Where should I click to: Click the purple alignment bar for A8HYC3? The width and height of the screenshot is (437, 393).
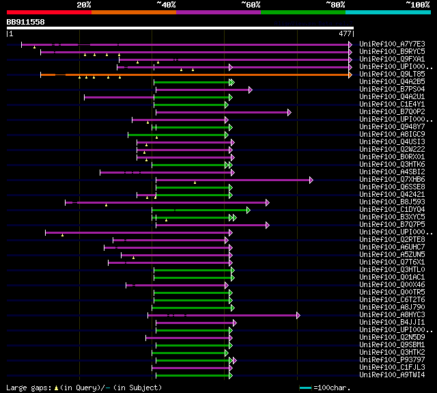point(223,316)
